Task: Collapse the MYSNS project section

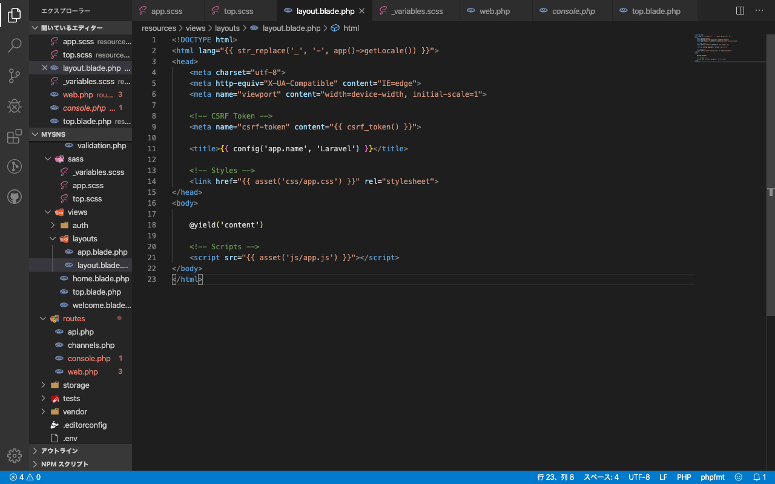Action: pos(81,134)
